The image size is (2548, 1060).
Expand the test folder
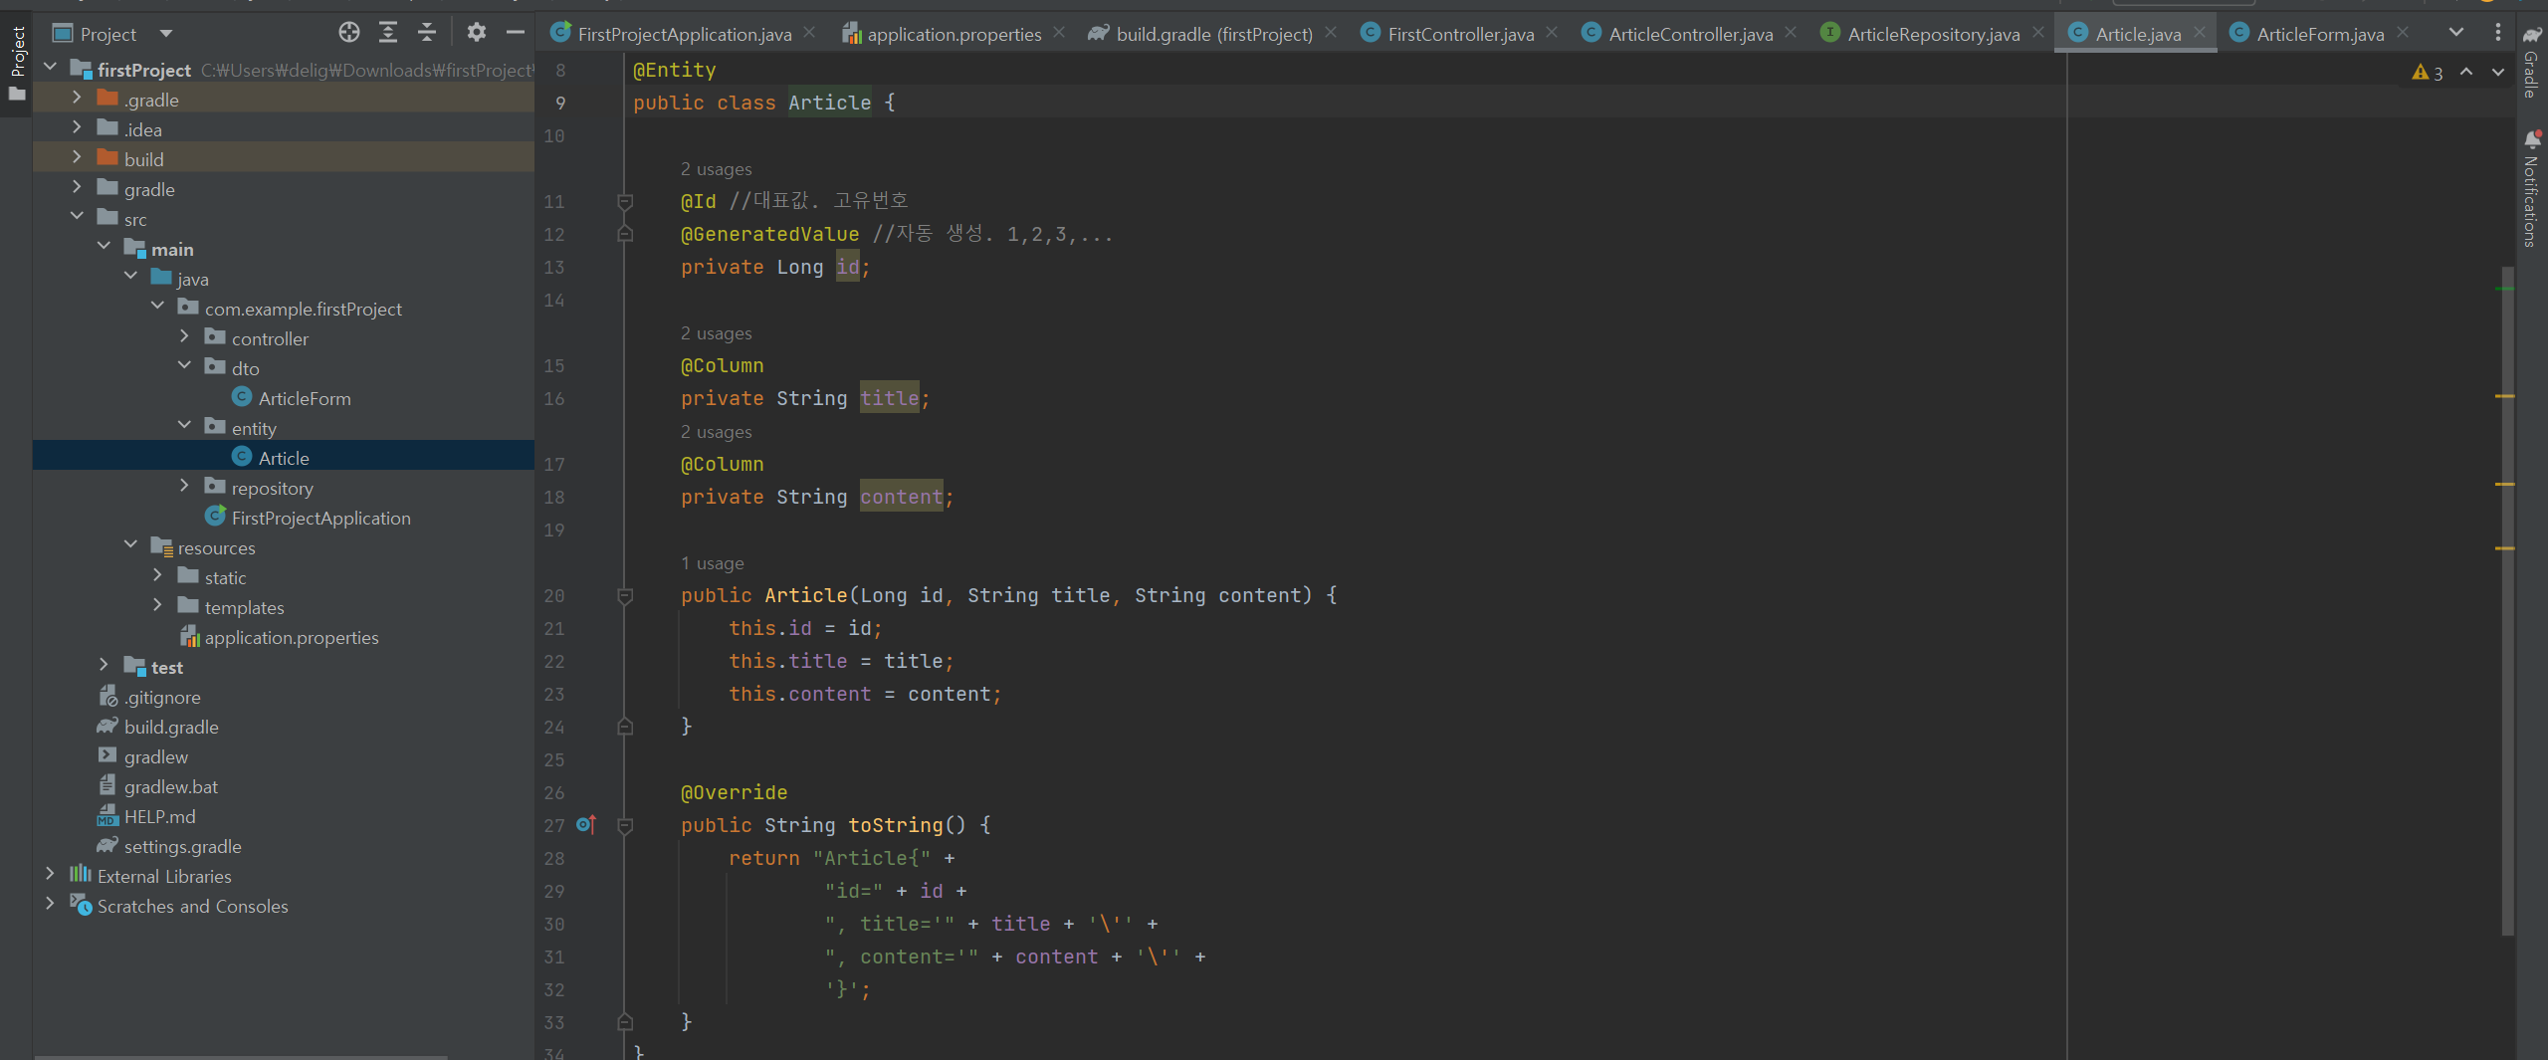click(104, 665)
